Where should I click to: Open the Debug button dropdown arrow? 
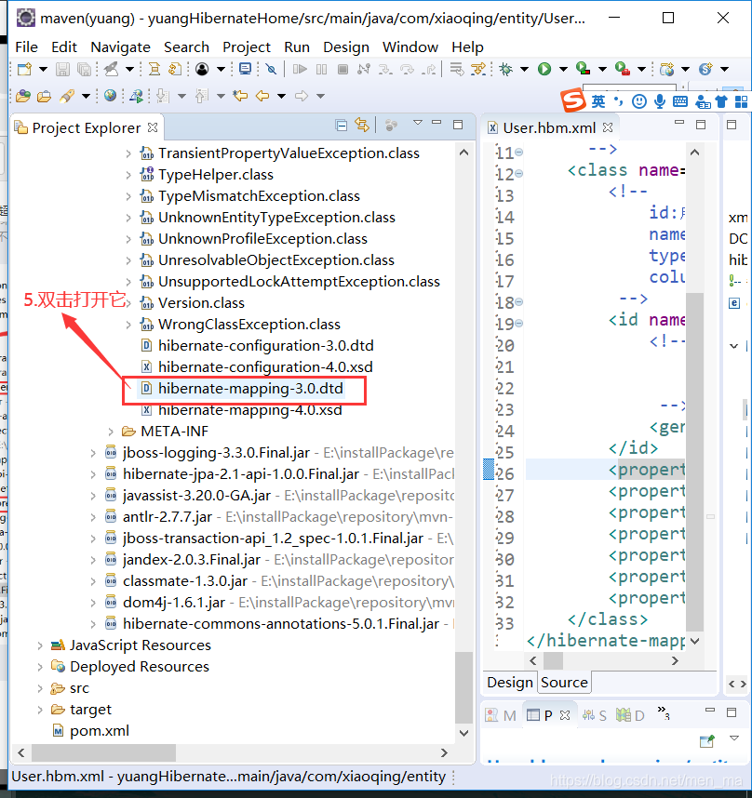[x=524, y=69]
